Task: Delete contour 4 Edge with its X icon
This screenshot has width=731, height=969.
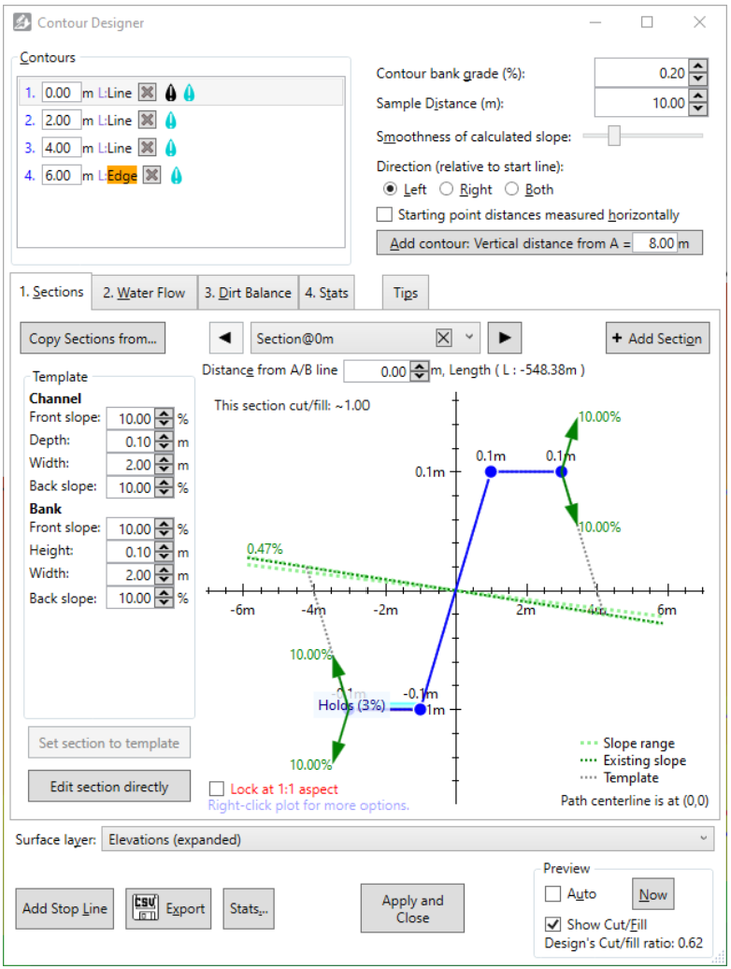Action: coord(151,176)
